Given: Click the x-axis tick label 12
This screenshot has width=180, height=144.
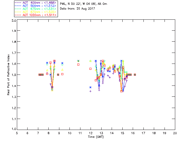Looking at the screenshot, I should tap(91, 133).
